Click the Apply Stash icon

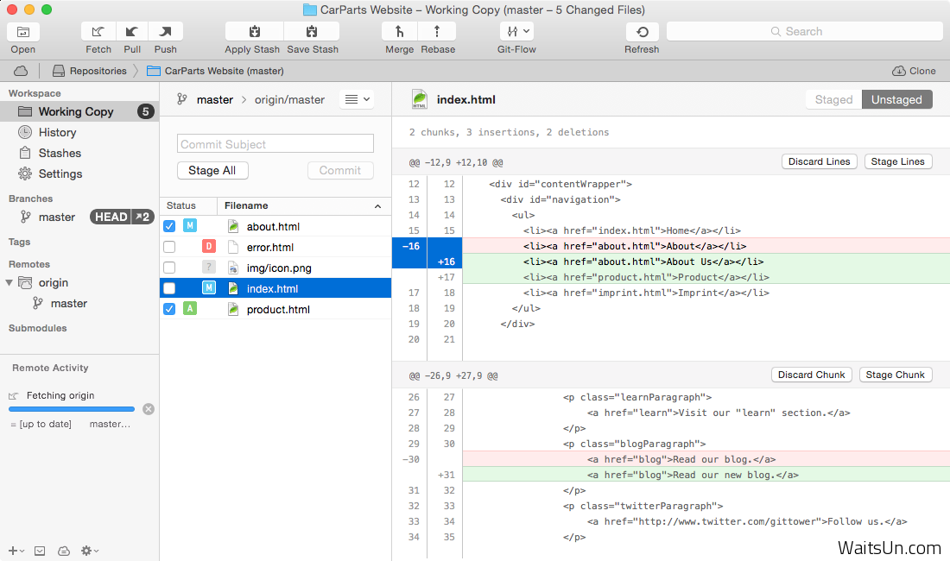tap(253, 32)
